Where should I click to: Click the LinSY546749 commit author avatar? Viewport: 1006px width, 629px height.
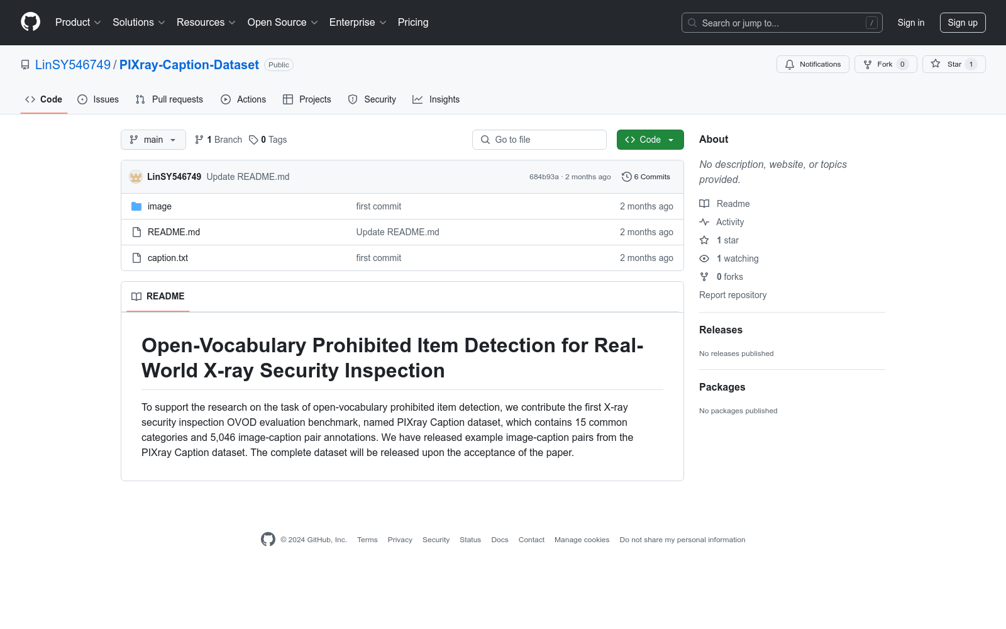click(x=136, y=177)
